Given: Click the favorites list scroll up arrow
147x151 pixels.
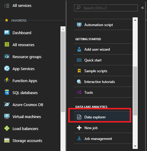Looking at the screenshot, I should pyautogui.click(x=63, y=29).
